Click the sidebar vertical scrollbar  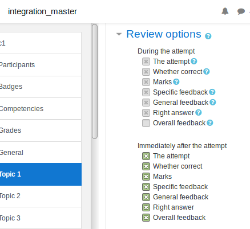(95, 81)
